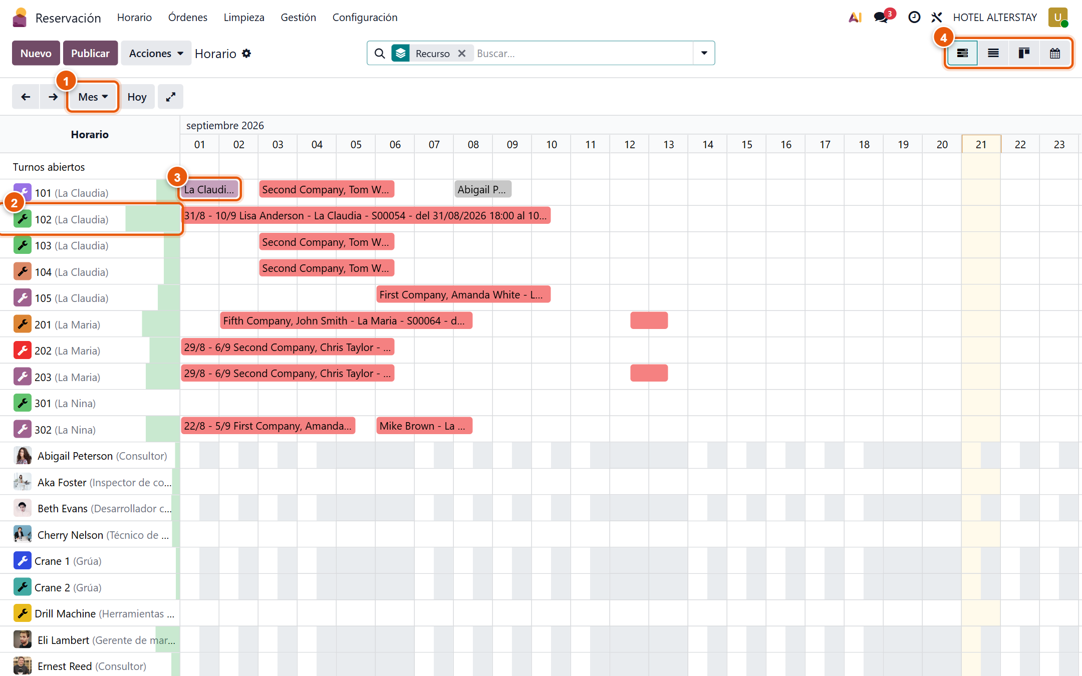Open Mike Brown booking bar

424,426
